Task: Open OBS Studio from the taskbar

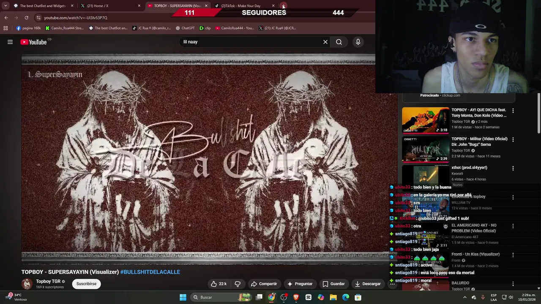Action: (x=284, y=297)
